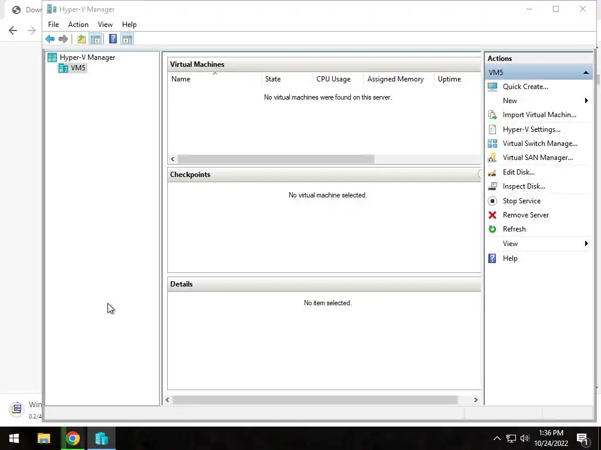Click the Back arrow toolbar icon
This screenshot has width=601, height=450.
click(50, 39)
